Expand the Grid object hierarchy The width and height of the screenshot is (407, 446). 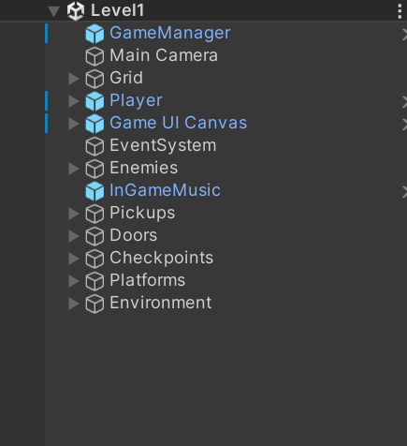[74, 79]
